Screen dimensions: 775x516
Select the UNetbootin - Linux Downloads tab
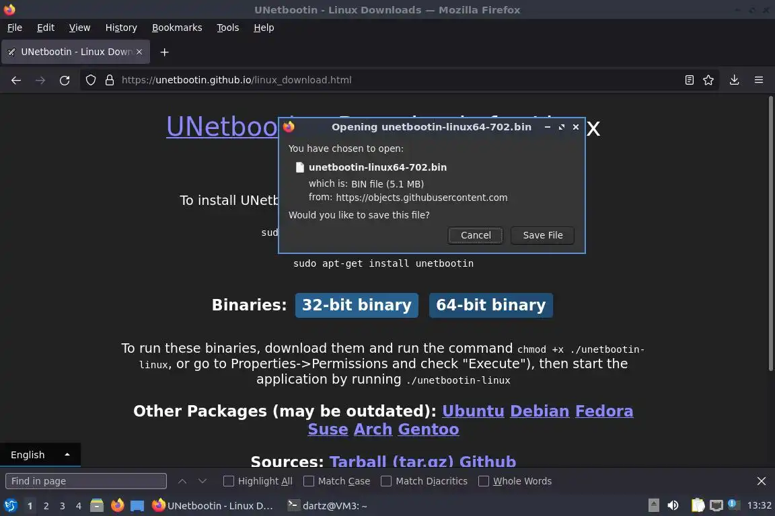coord(75,52)
